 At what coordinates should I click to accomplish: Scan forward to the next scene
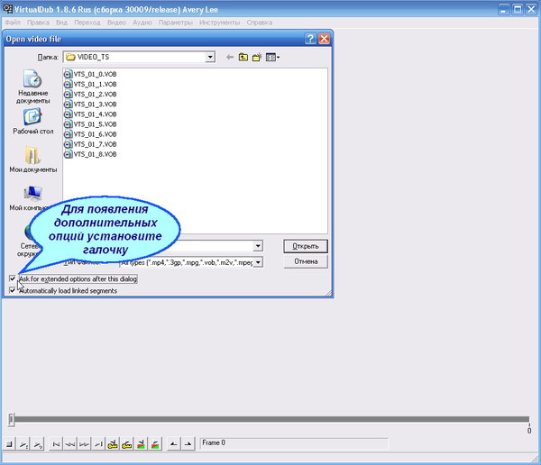click(x=155, y=444)
